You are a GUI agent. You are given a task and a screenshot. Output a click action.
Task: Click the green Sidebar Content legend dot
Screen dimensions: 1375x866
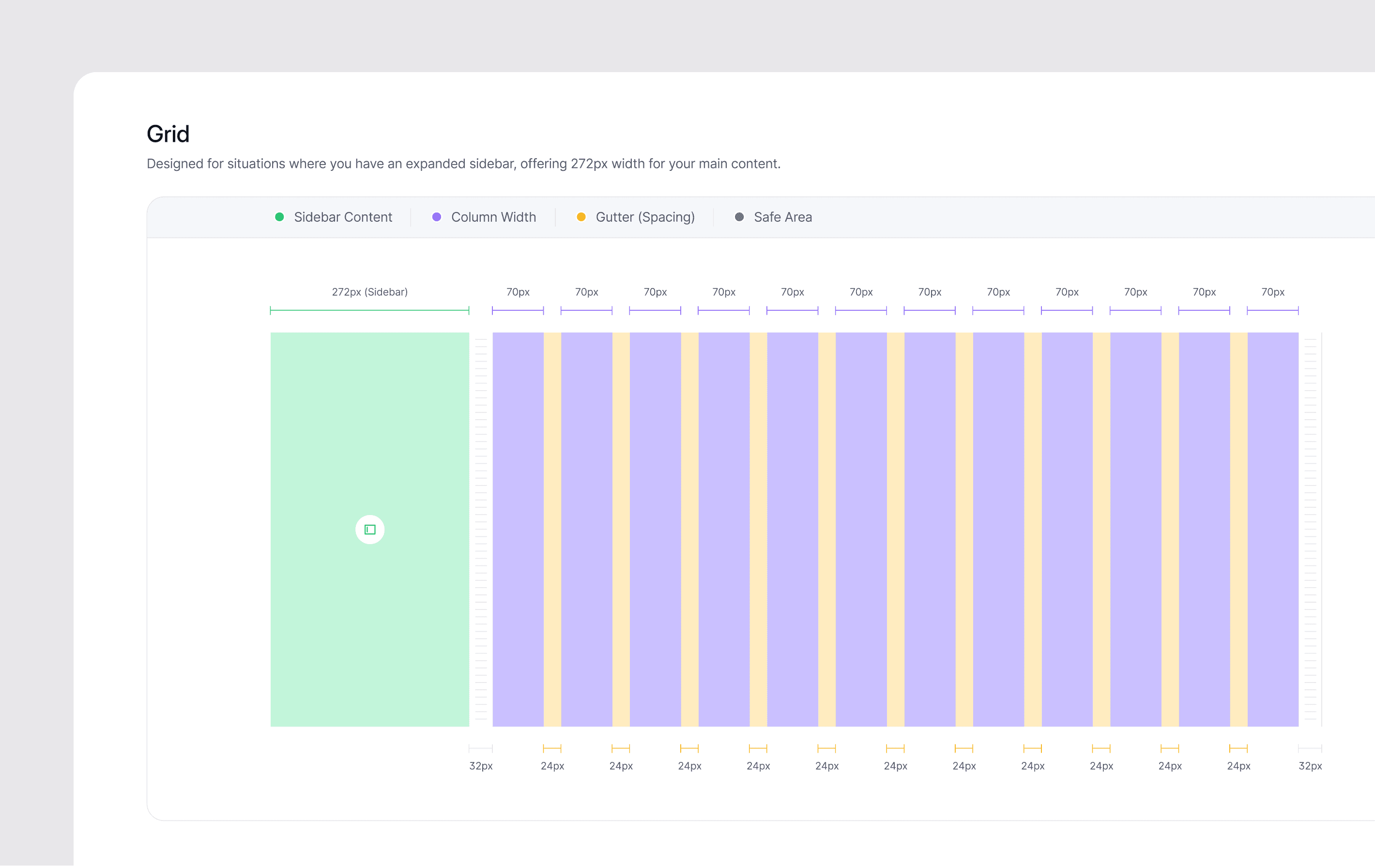[279, 217]
